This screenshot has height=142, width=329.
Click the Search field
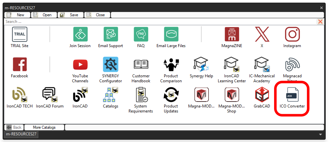point(160,22)
